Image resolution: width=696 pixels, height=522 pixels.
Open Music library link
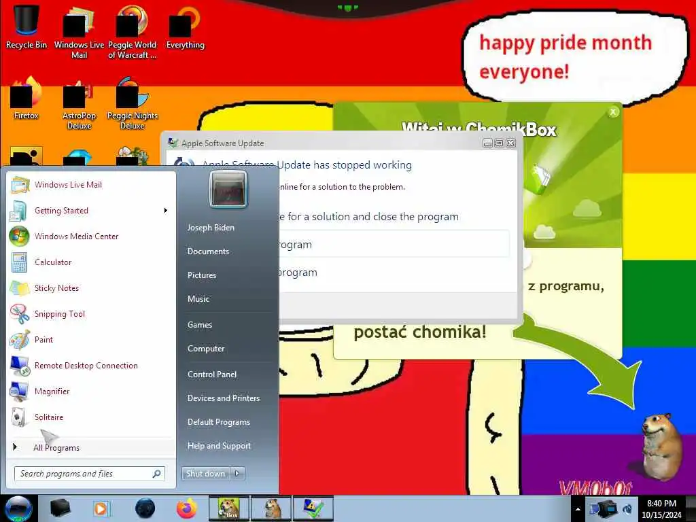(x=198, y=299)
